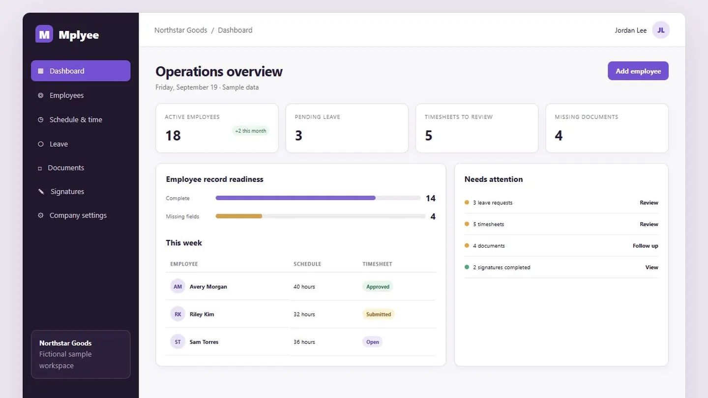
Task: Review the 3 leave requests
Action: tap(649, 202)
